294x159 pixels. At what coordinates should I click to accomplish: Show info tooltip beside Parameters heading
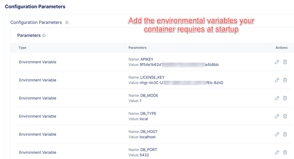click(44, 36)
